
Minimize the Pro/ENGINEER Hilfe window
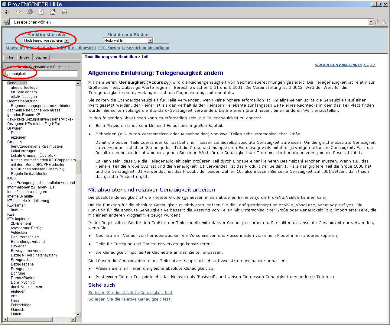pyautogui.click(x=374, y=4)
